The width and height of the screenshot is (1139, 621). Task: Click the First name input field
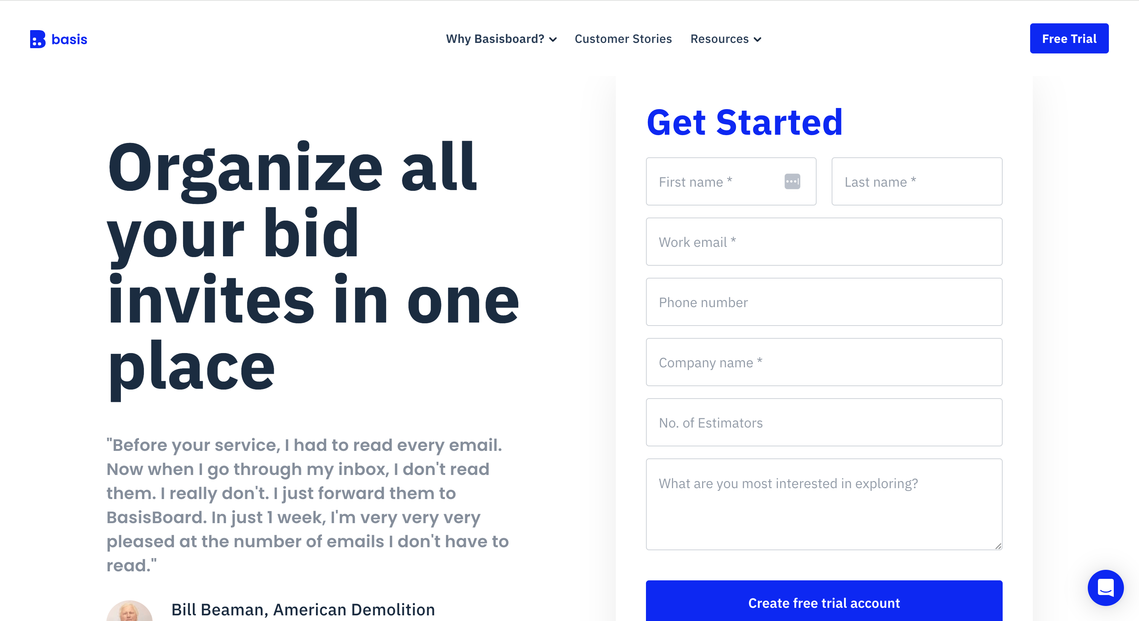[731, 181]
